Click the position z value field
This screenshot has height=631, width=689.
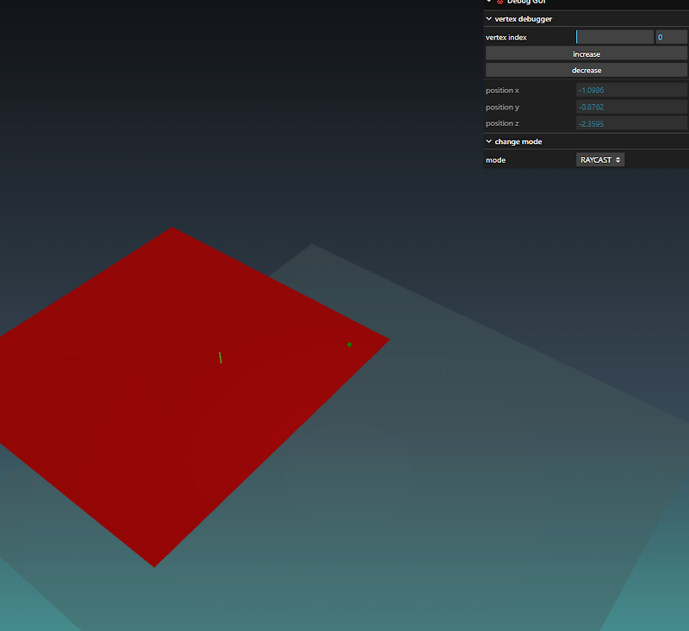[x=631, y=123]
